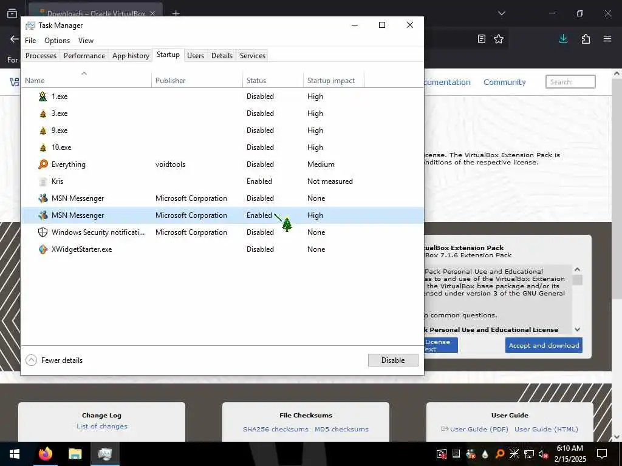622x466 pixels.
Task: Click Accept and download button
Action: click(544, 345)
